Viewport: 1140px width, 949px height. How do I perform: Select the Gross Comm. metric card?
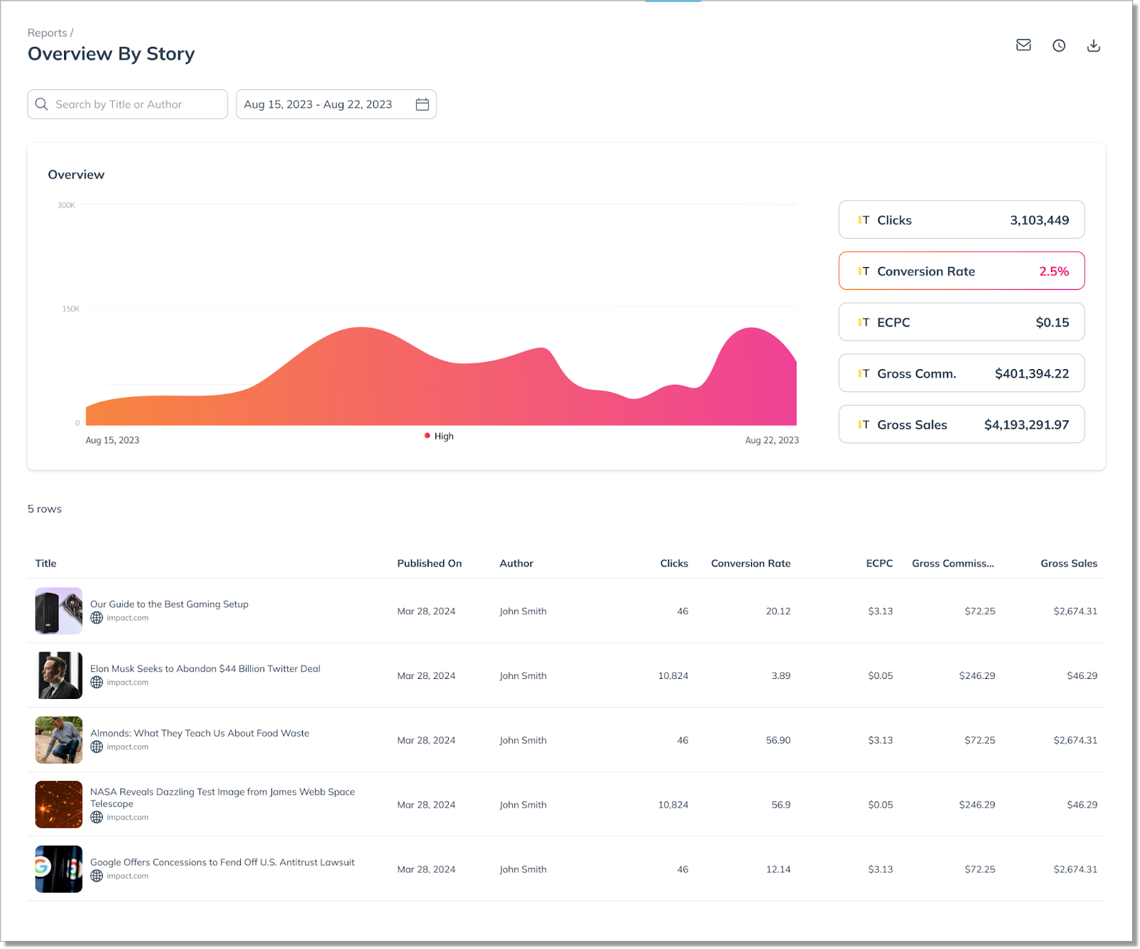point(961,373)
